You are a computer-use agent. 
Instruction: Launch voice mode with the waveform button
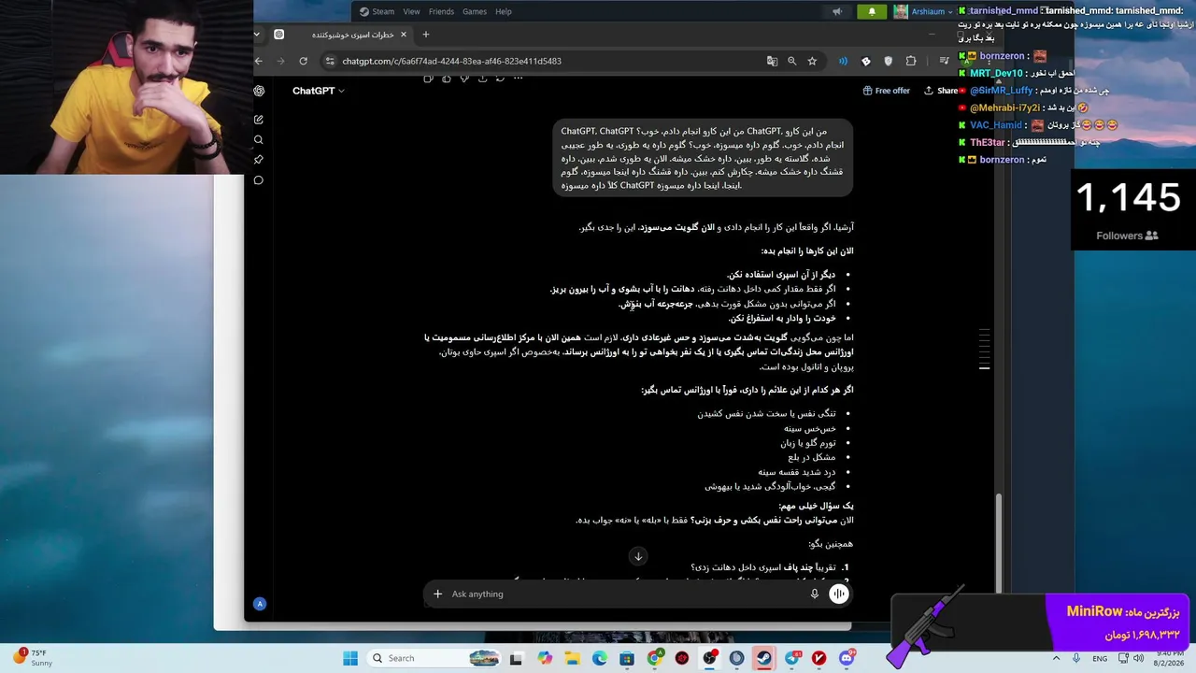tap(839, 594)
